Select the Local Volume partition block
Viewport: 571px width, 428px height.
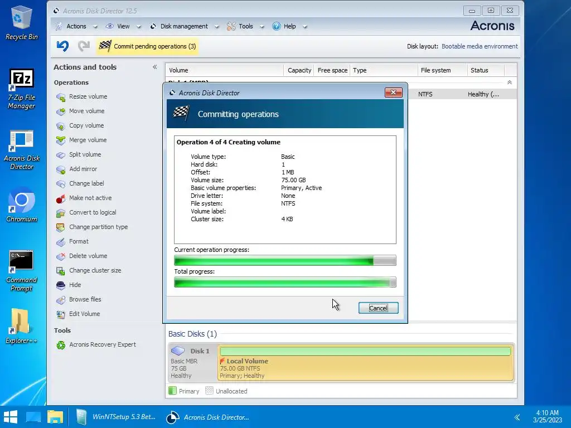coord(366,363)
